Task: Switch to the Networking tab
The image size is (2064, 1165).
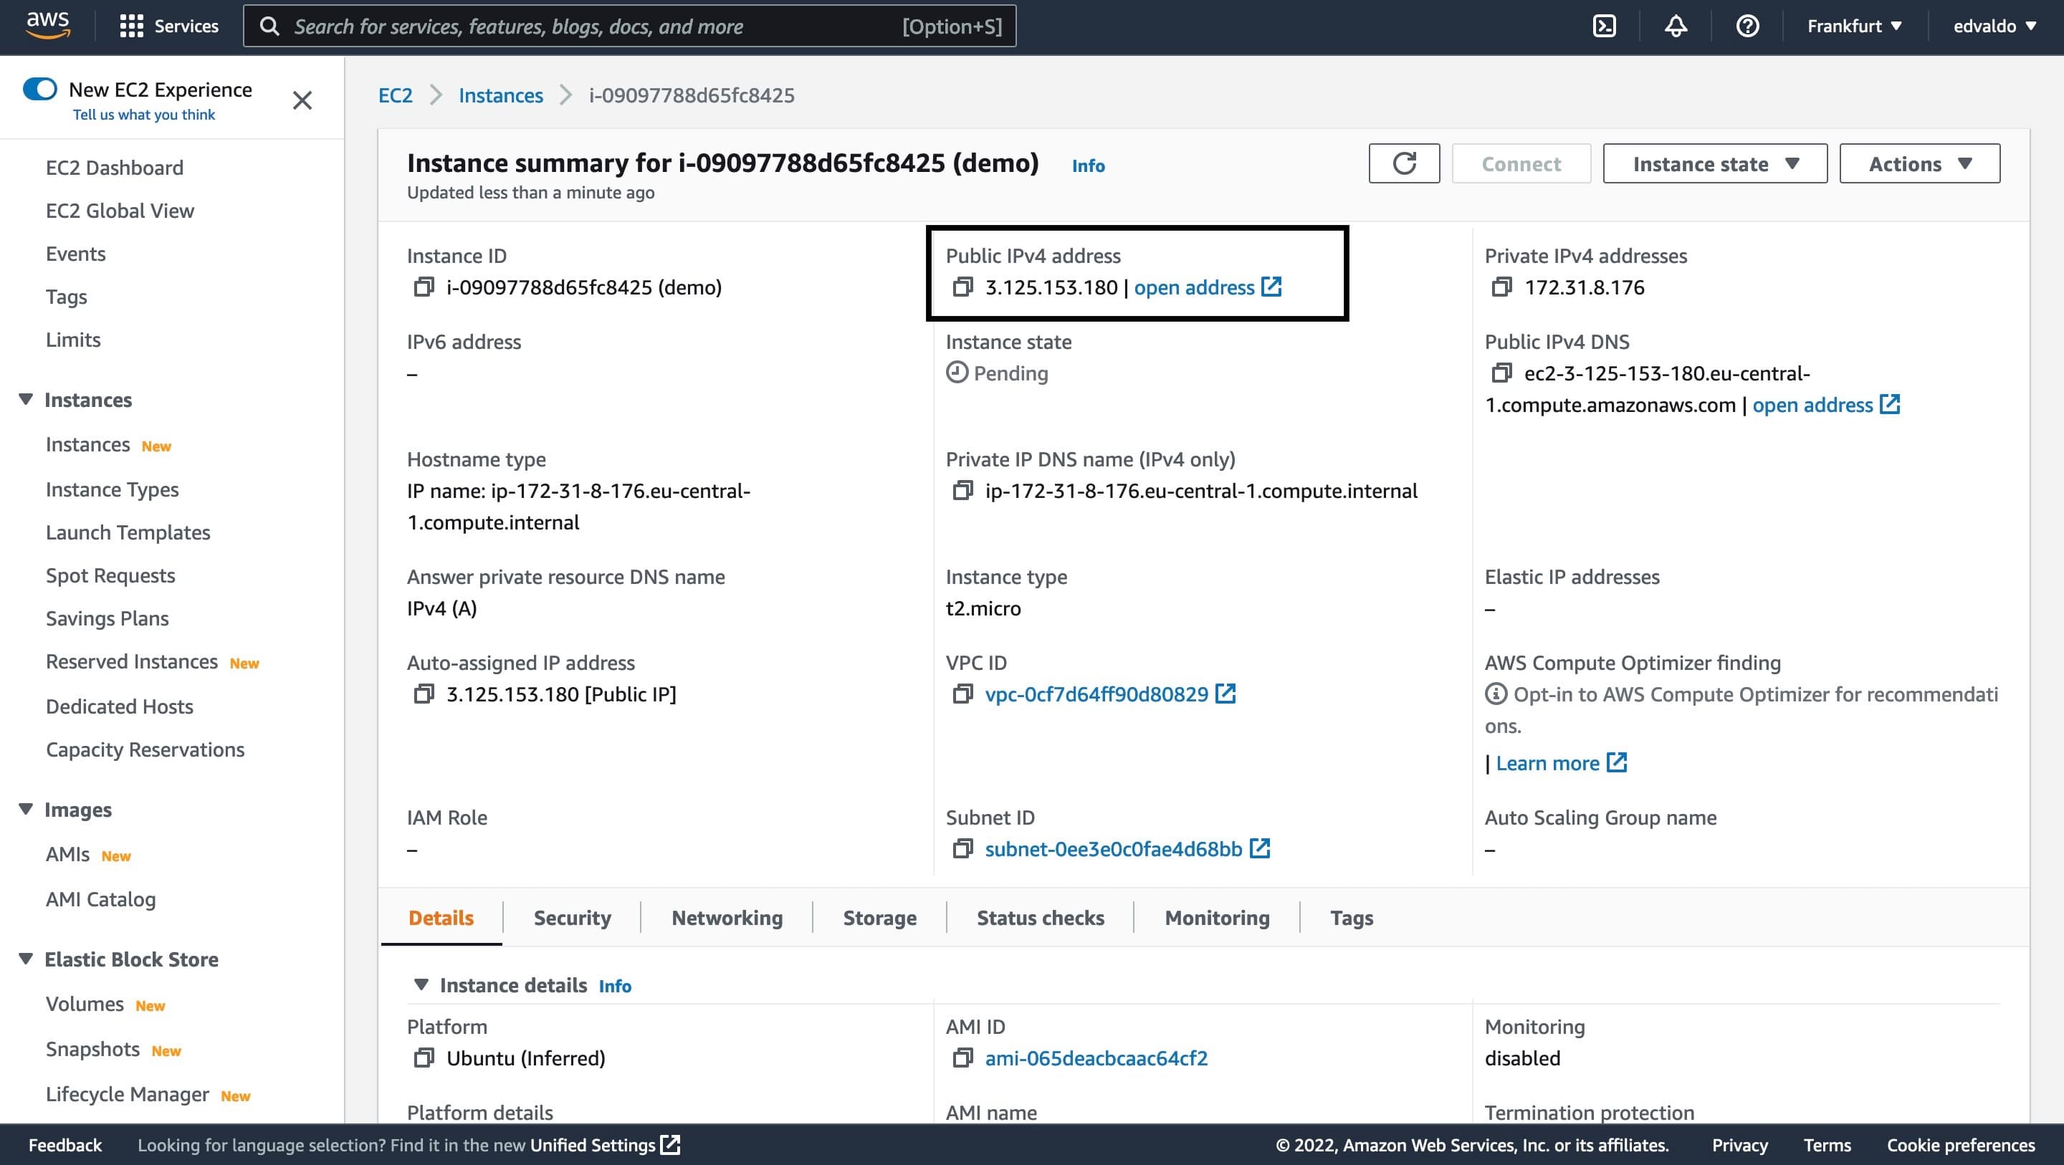Action: pyautogui.click(x=727, y=917)
